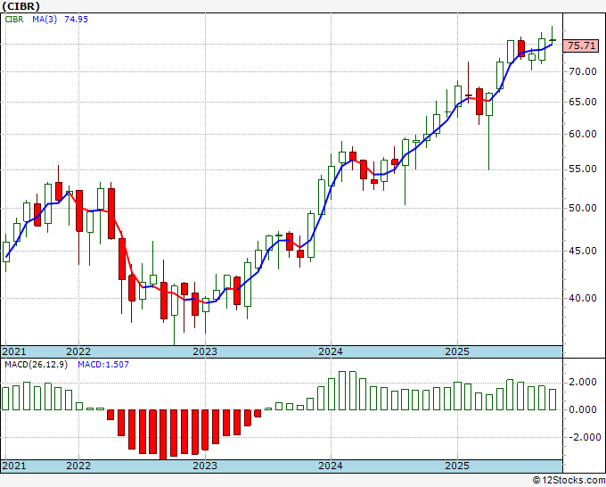Click the 70.00 price axis label
Screen dimensions: 606x487
point(583,71)
